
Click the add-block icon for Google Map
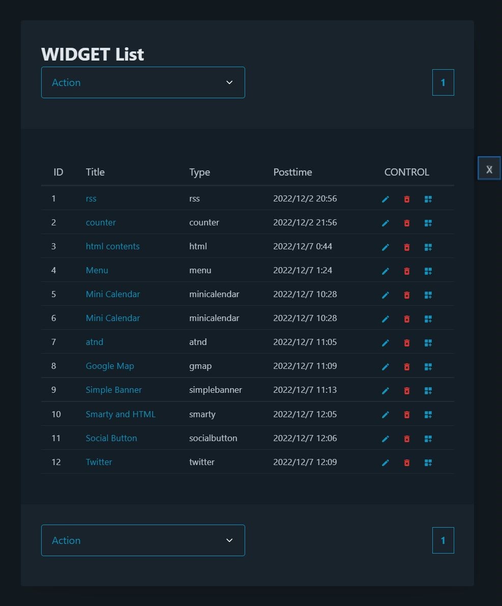tap(428, 366)
